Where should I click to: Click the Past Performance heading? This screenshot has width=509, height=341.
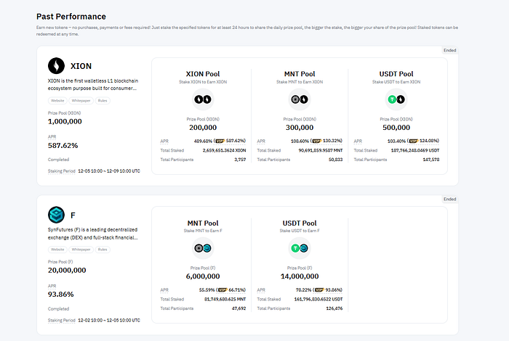(x=71, y=17)
